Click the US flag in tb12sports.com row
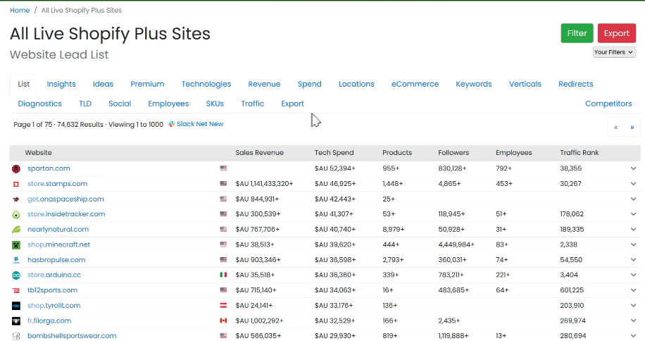The height and width of the screenshot is (341, 645). [x=223, y=290]
